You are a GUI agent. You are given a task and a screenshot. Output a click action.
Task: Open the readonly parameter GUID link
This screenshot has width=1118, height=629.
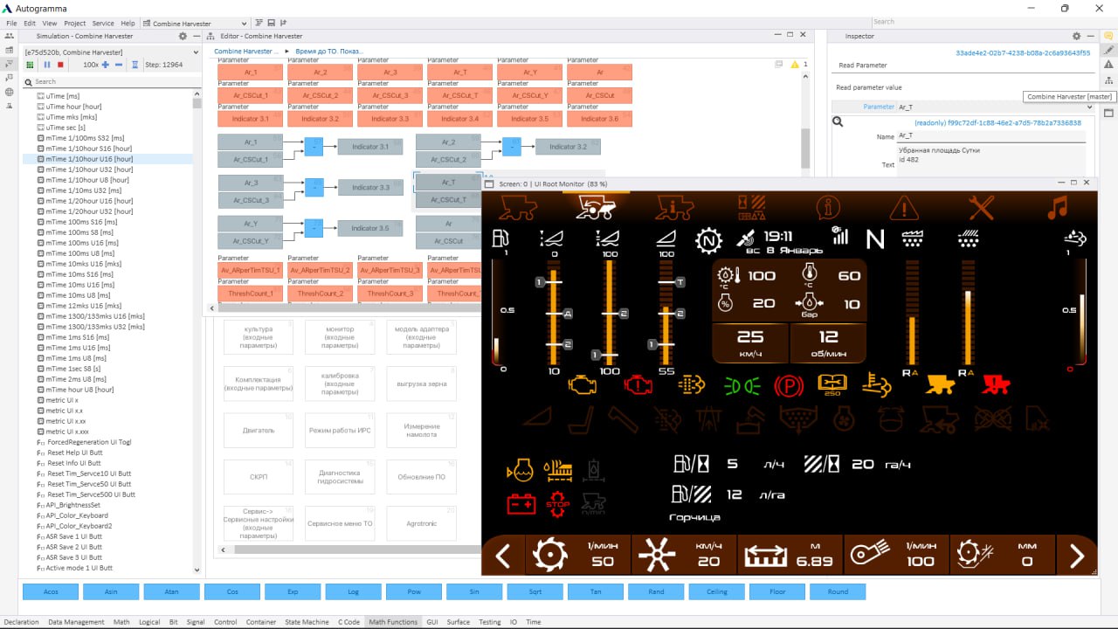997,123
